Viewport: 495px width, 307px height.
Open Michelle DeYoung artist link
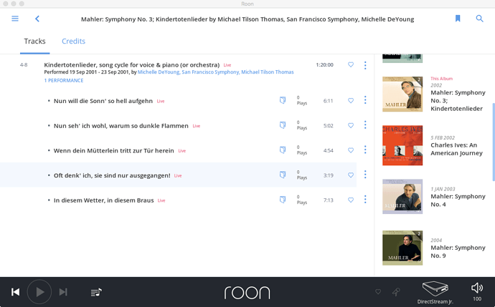[159, 72]
